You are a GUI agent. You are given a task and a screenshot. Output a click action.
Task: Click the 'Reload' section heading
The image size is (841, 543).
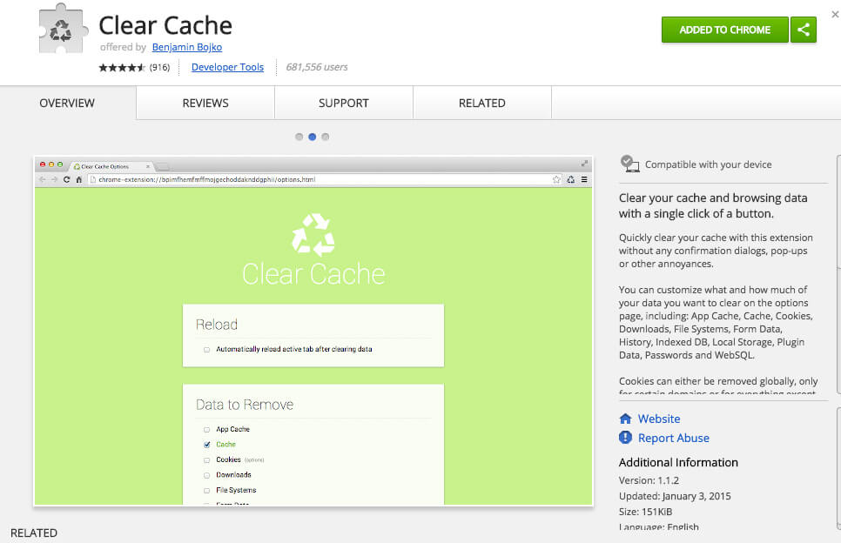[x=217, y=325]
